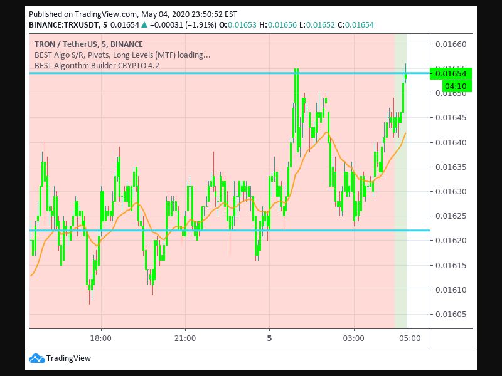The height and width of the screenshot is (376, 502).
Task: Click the green 0.01654 current price tag
Action: [x=451, y=74]
